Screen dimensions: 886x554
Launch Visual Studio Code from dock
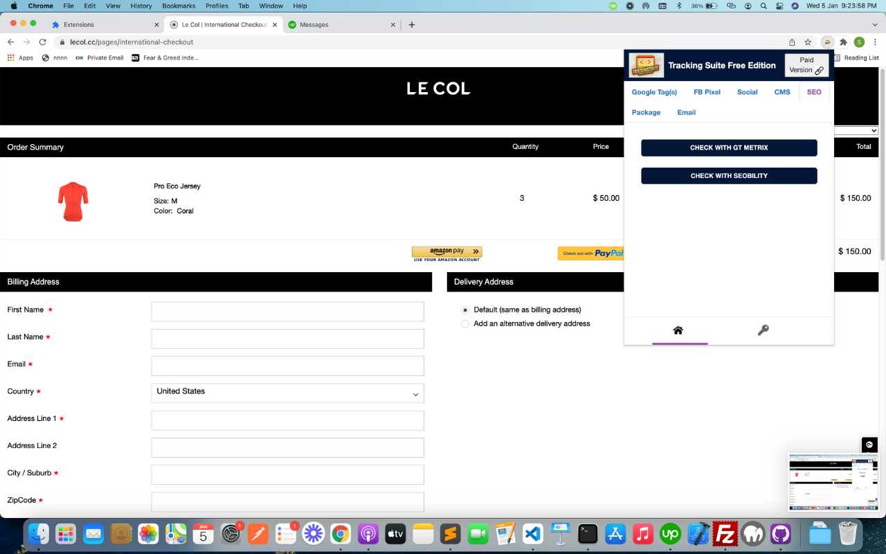tap(532, 533)
